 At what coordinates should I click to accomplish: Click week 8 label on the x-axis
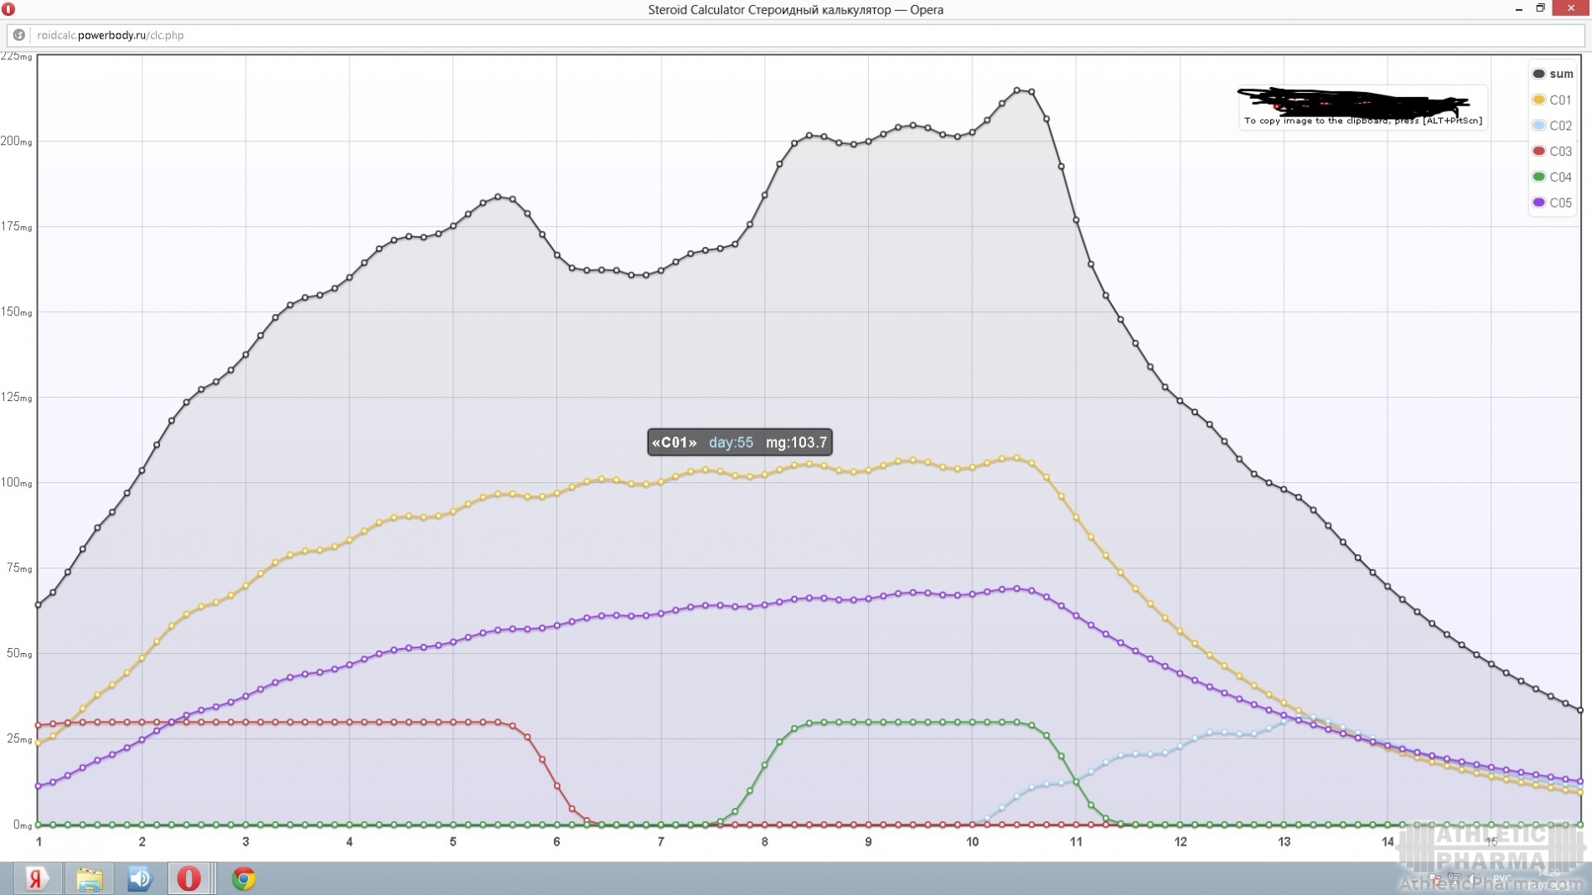[764, 841]
